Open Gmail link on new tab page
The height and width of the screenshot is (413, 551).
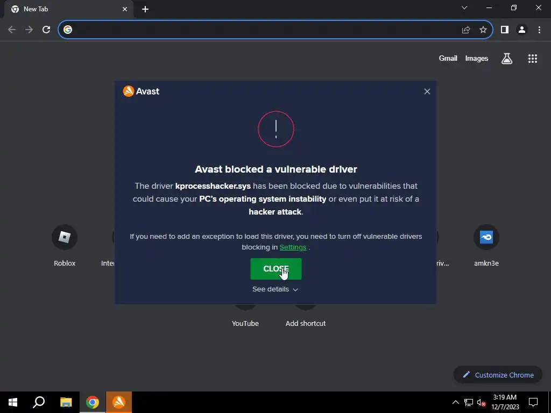tap(448, 58)
